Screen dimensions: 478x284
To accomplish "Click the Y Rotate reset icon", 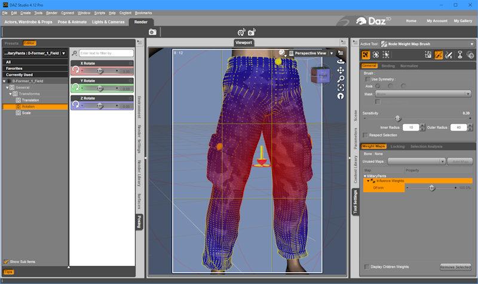I will pos(76,87).
